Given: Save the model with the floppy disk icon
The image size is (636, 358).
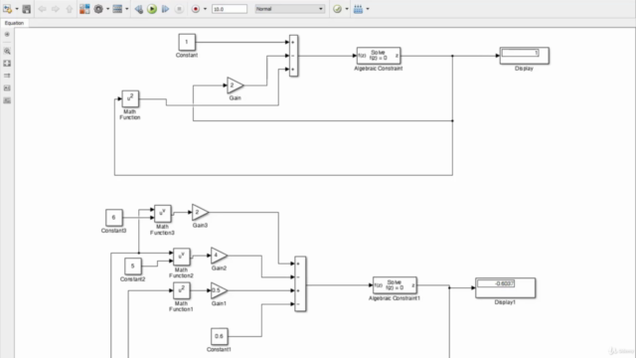Looking at the screenshot, I should click(27, 9).
